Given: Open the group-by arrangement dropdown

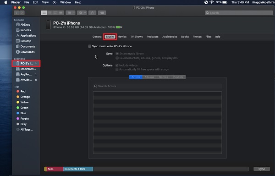Looking at the screenshot, I should tap(71, 13).
